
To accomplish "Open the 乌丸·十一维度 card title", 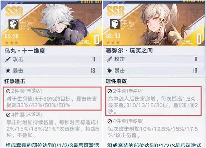I will pyautogui.click(x=25, y=51).
